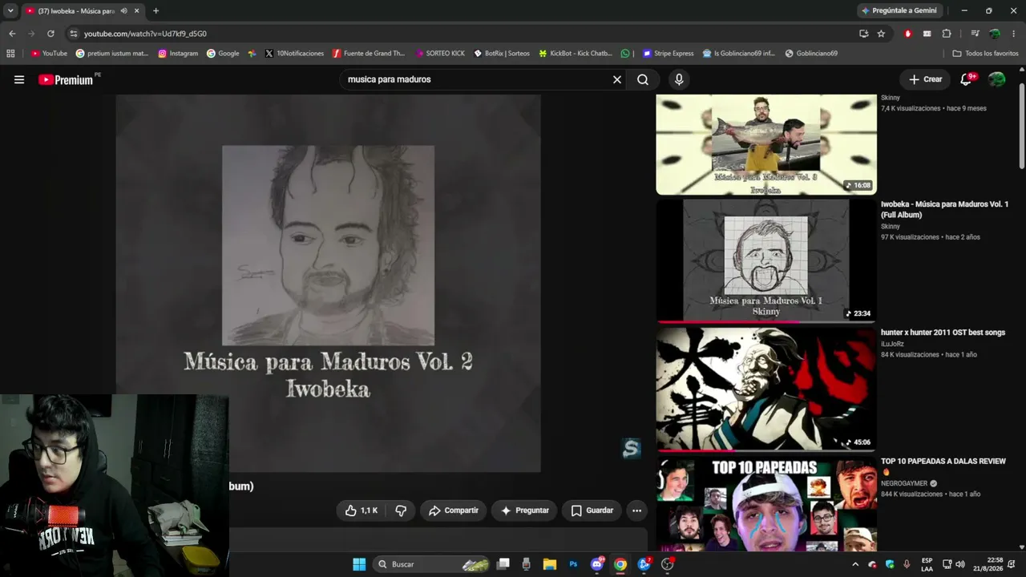Show hidden system tray icons
This screenshot has width=1026, height=577.
point(855,564)
